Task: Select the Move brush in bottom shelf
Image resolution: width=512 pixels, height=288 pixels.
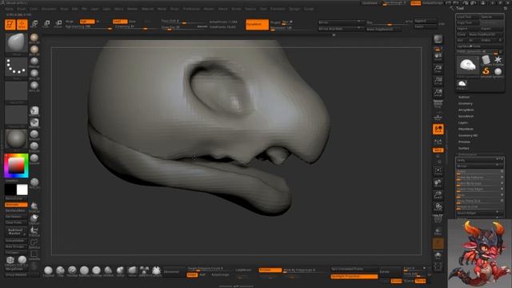Action: point(132,271)
